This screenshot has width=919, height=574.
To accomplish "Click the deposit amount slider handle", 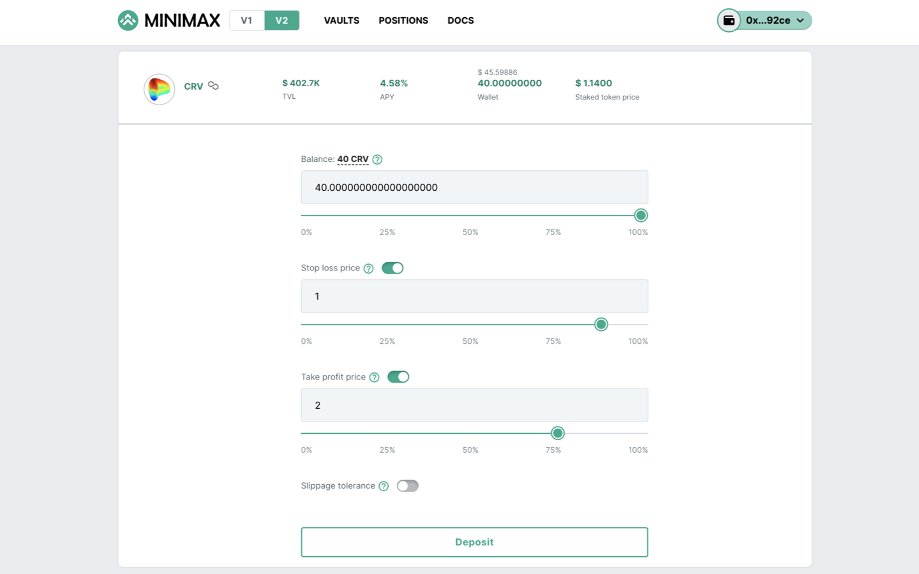I will [641, 216].
